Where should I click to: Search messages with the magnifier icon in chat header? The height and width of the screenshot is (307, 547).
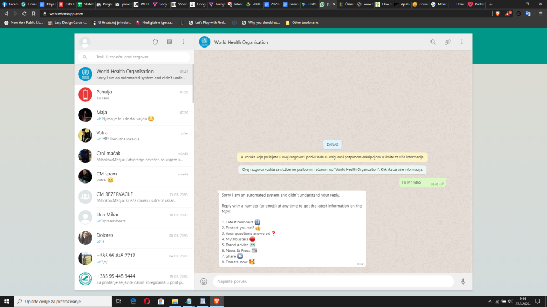click(433, 42)
